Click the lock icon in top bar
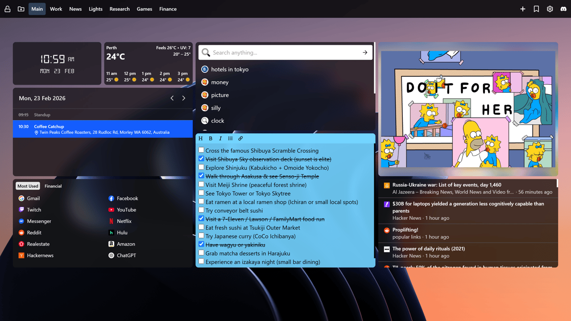The image size is (571, 321). pos(7,9)
